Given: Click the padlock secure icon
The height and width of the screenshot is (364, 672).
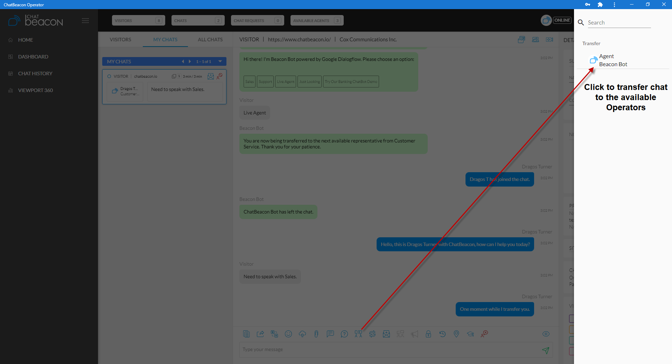Looking at the screenshot, I should [x=428, y=334].
